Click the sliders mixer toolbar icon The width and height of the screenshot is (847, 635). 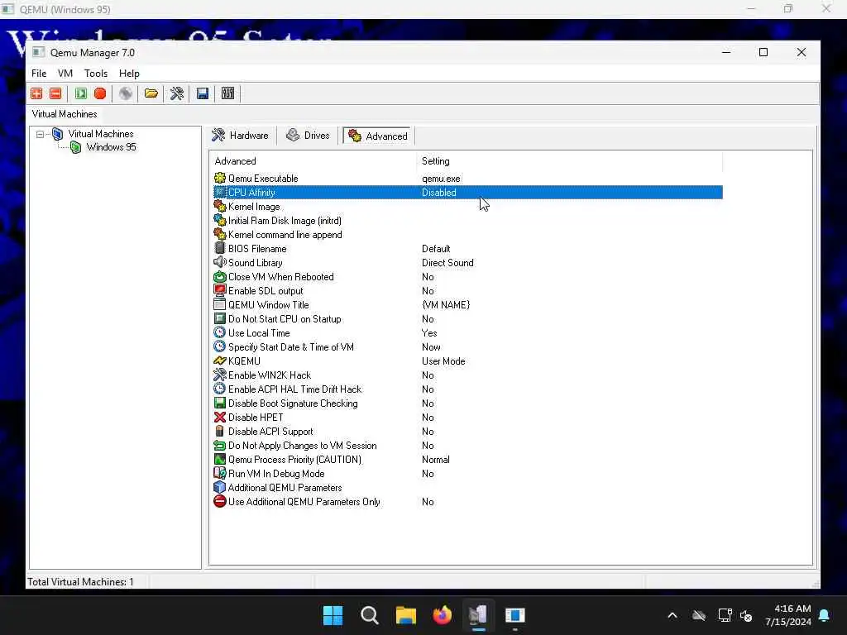click(228, 93)
